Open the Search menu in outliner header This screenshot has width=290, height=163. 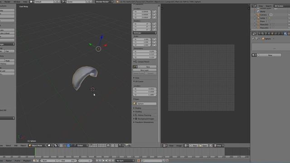268,6
